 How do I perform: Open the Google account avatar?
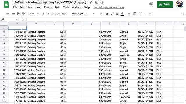(180, 4)
